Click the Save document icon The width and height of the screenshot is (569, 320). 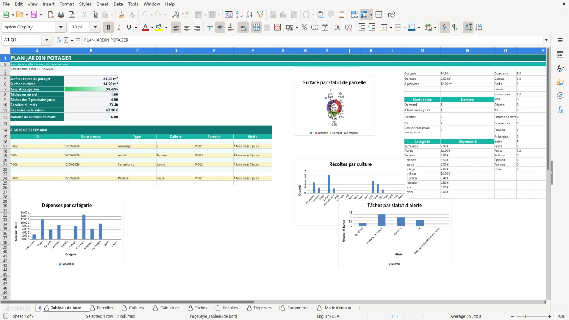[x=34, y=15]
